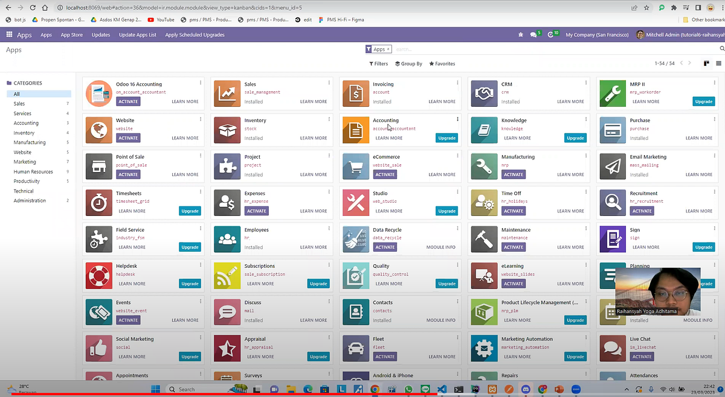Screen dimensions: 725x397
Task: Open the Employees people icon
Action: [227, 239]
